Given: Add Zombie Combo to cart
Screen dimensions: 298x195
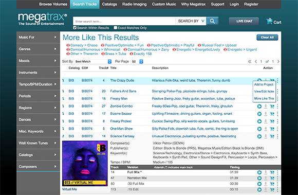Looking at the screenshot, I should pyautogui.click(x=272, y=107).
